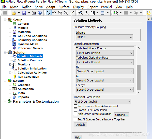Click the open file folder toolbar icon
The height and width of the screenshot is (139, 152).
pyautogui.click(x=14, y=13)
